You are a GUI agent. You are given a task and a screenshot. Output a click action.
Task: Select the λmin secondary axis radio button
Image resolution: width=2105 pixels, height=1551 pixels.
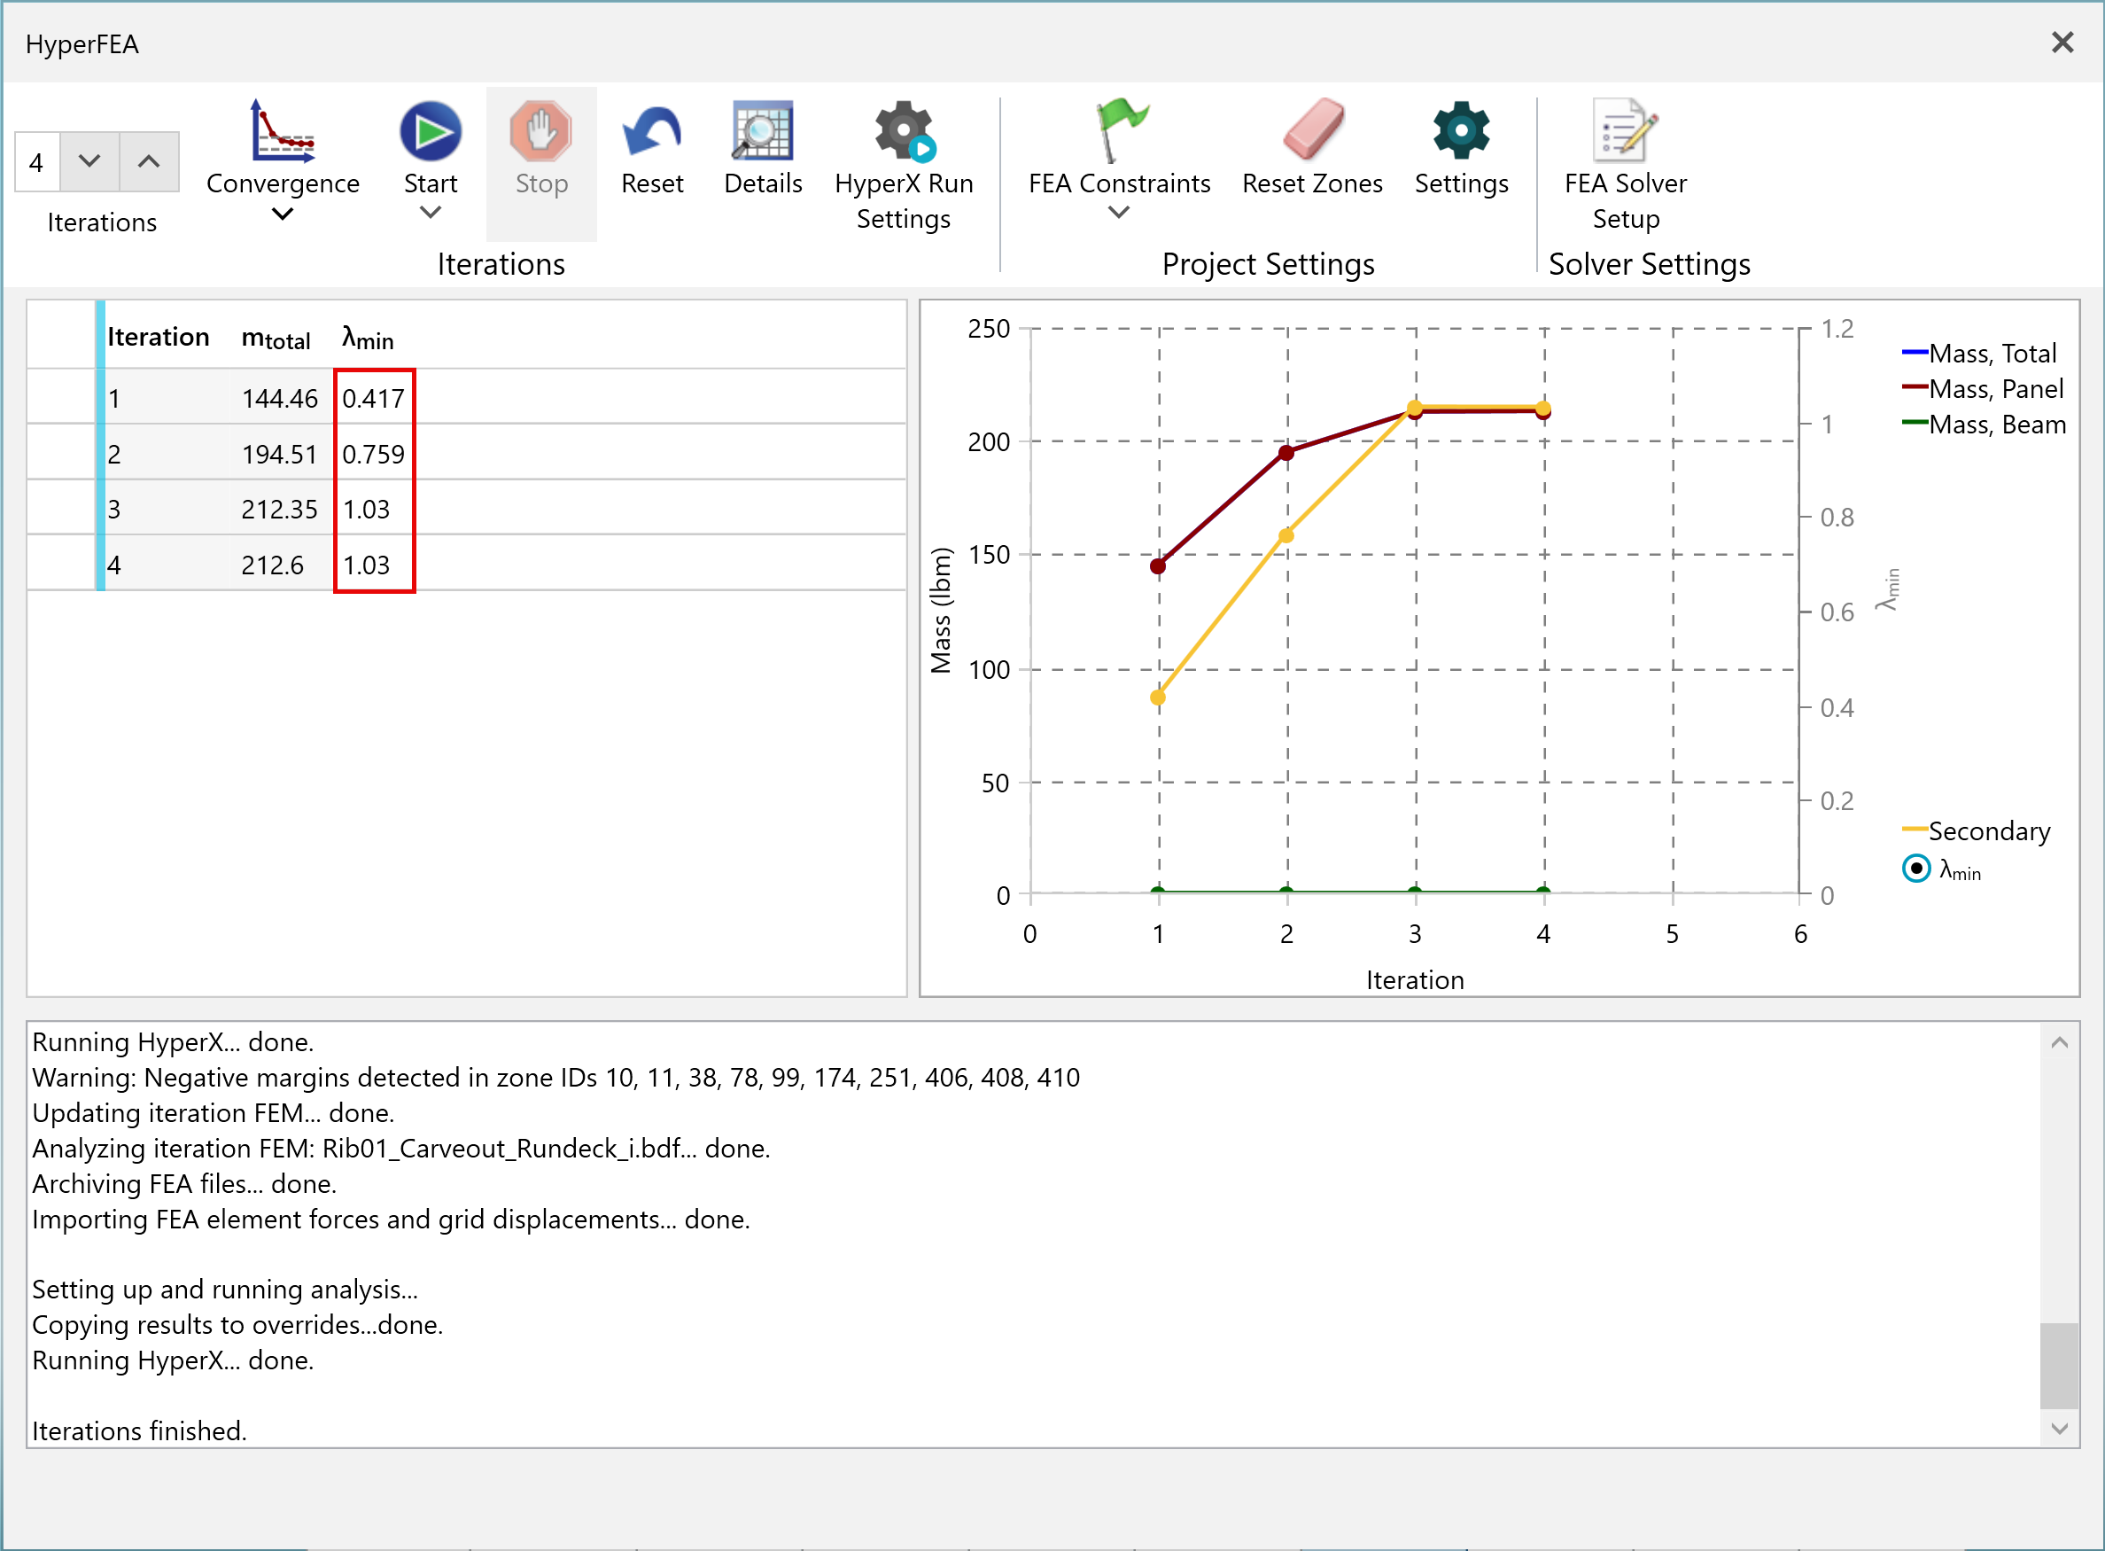[x=1915, y=869]
